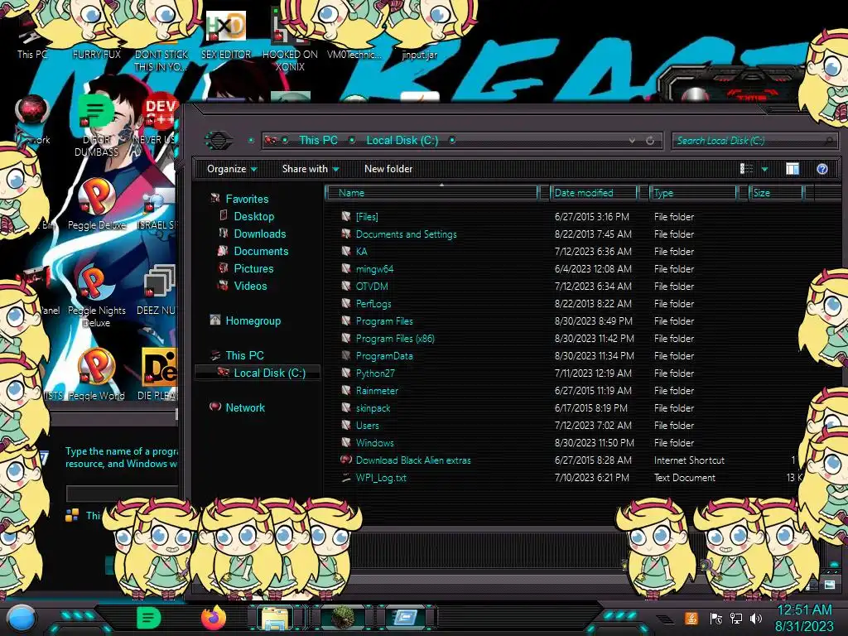Sort by the Size column header

[x=776, y=193]
